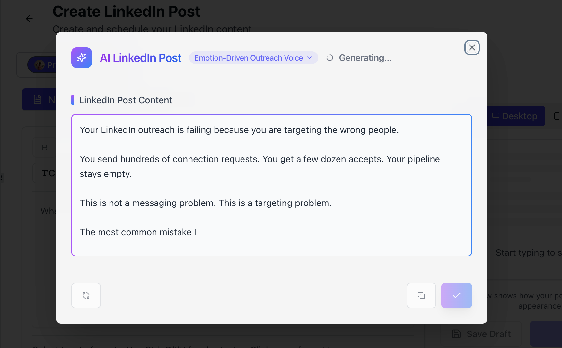The image size is (562, 348).
Task: Click the Generating spinner indicator
Action: pyautogui.click(x=330, y=58)
